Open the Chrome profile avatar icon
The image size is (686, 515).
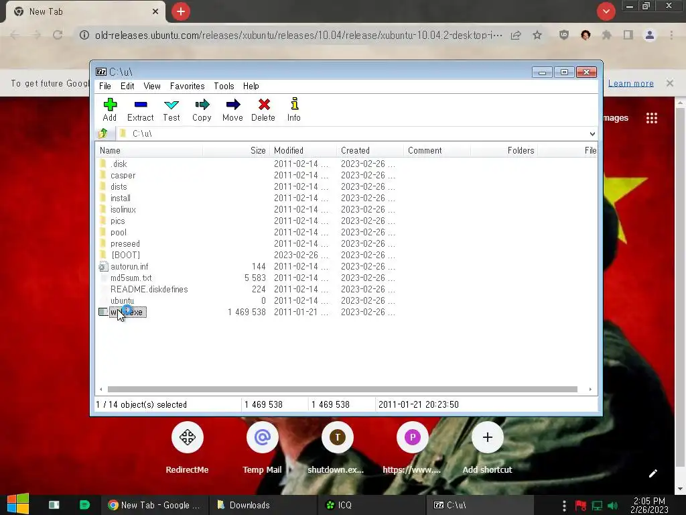[650, 35]
